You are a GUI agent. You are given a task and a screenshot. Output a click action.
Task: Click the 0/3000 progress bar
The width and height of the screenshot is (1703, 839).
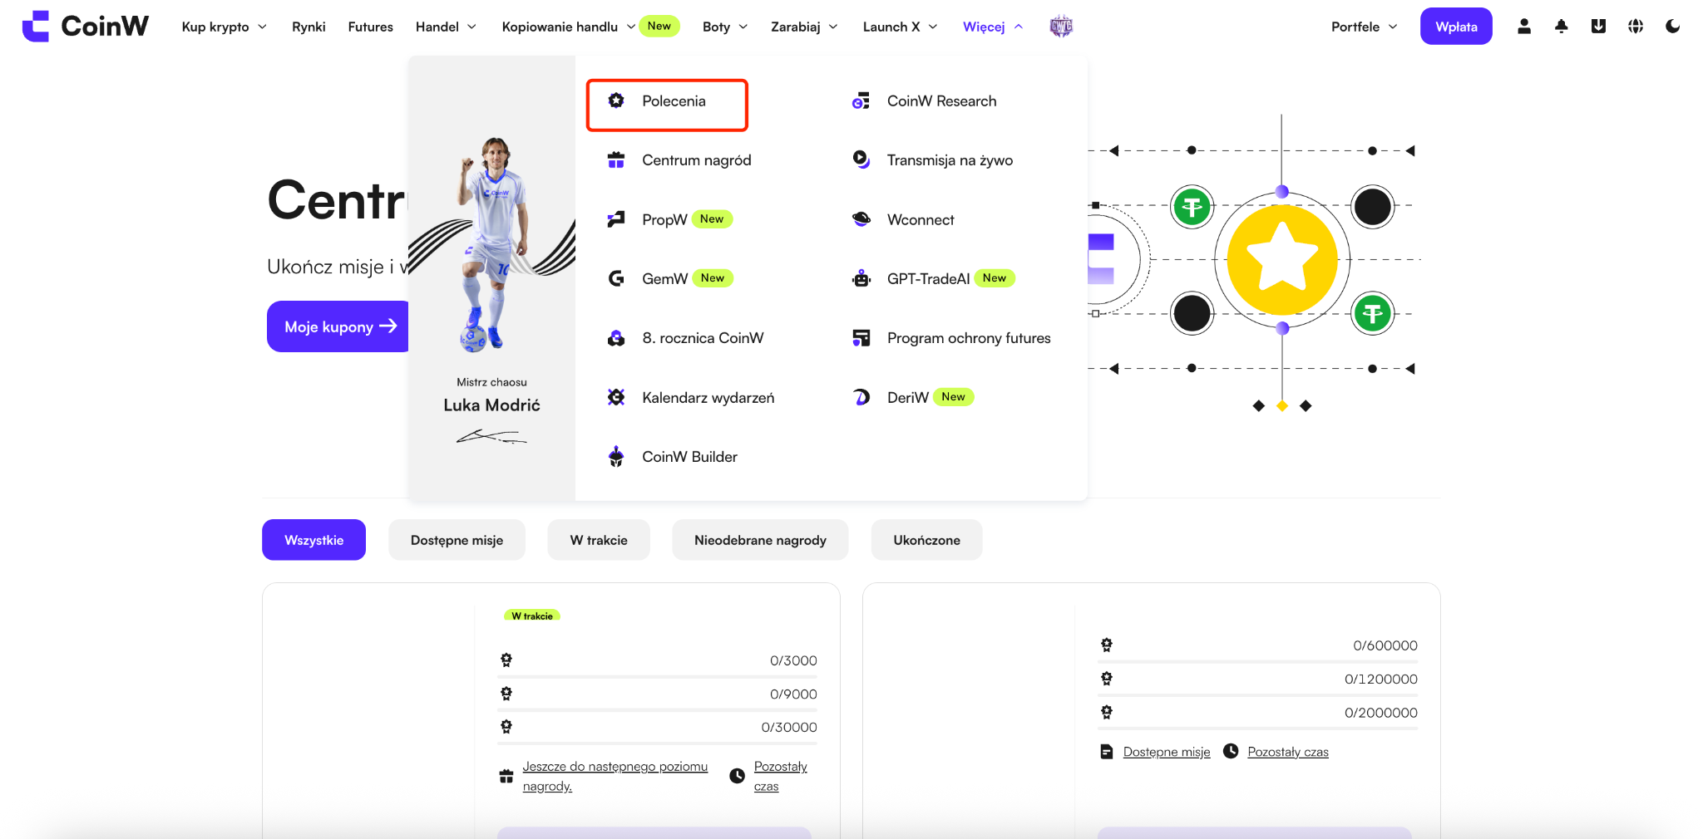[x=658, y=677]
